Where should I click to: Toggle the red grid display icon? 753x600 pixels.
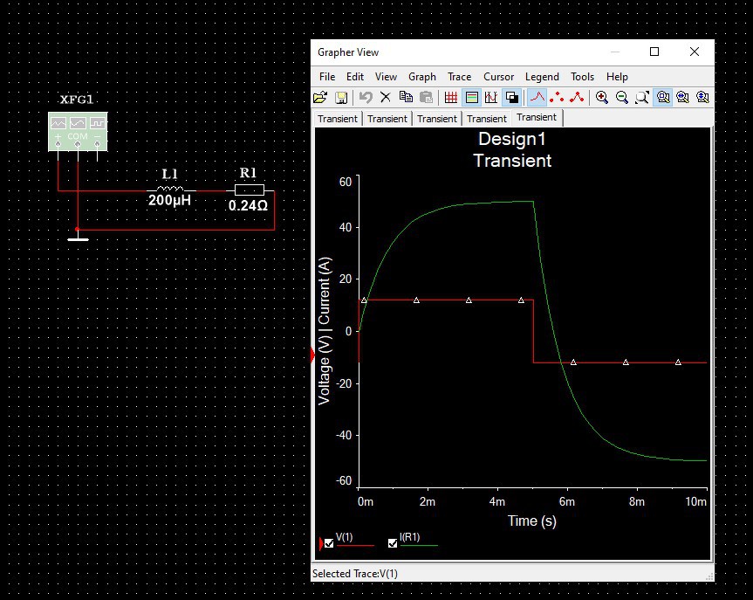tap(451, 98)
